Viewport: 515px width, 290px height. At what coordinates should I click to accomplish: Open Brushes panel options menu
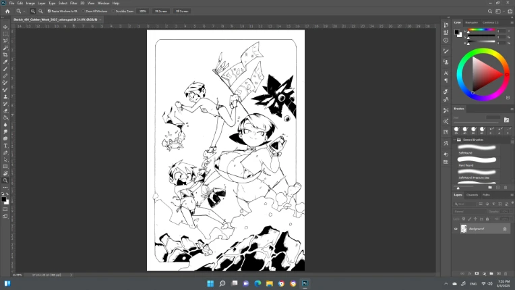click(x=512, y=109)
